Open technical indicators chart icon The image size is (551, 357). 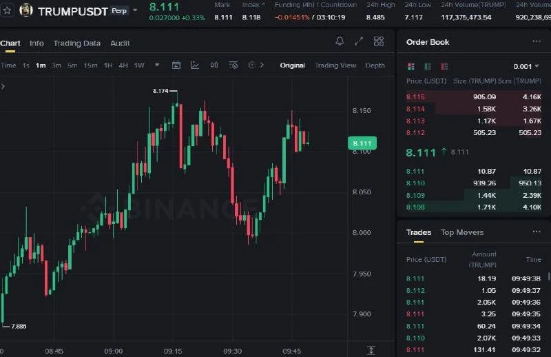pos(195,65)
